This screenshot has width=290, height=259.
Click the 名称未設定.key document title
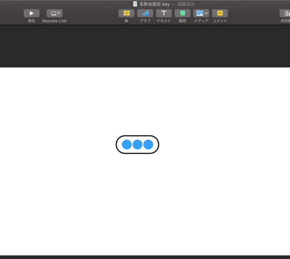pyautogui.click(x=154, y=4)
